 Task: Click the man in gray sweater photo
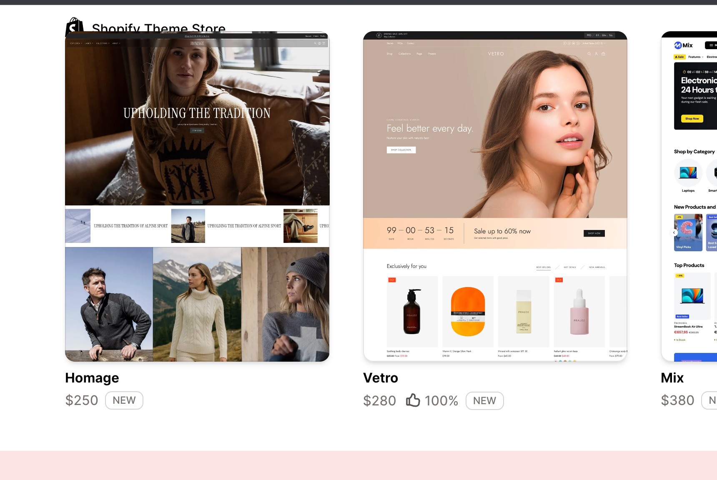click(109, 304)
